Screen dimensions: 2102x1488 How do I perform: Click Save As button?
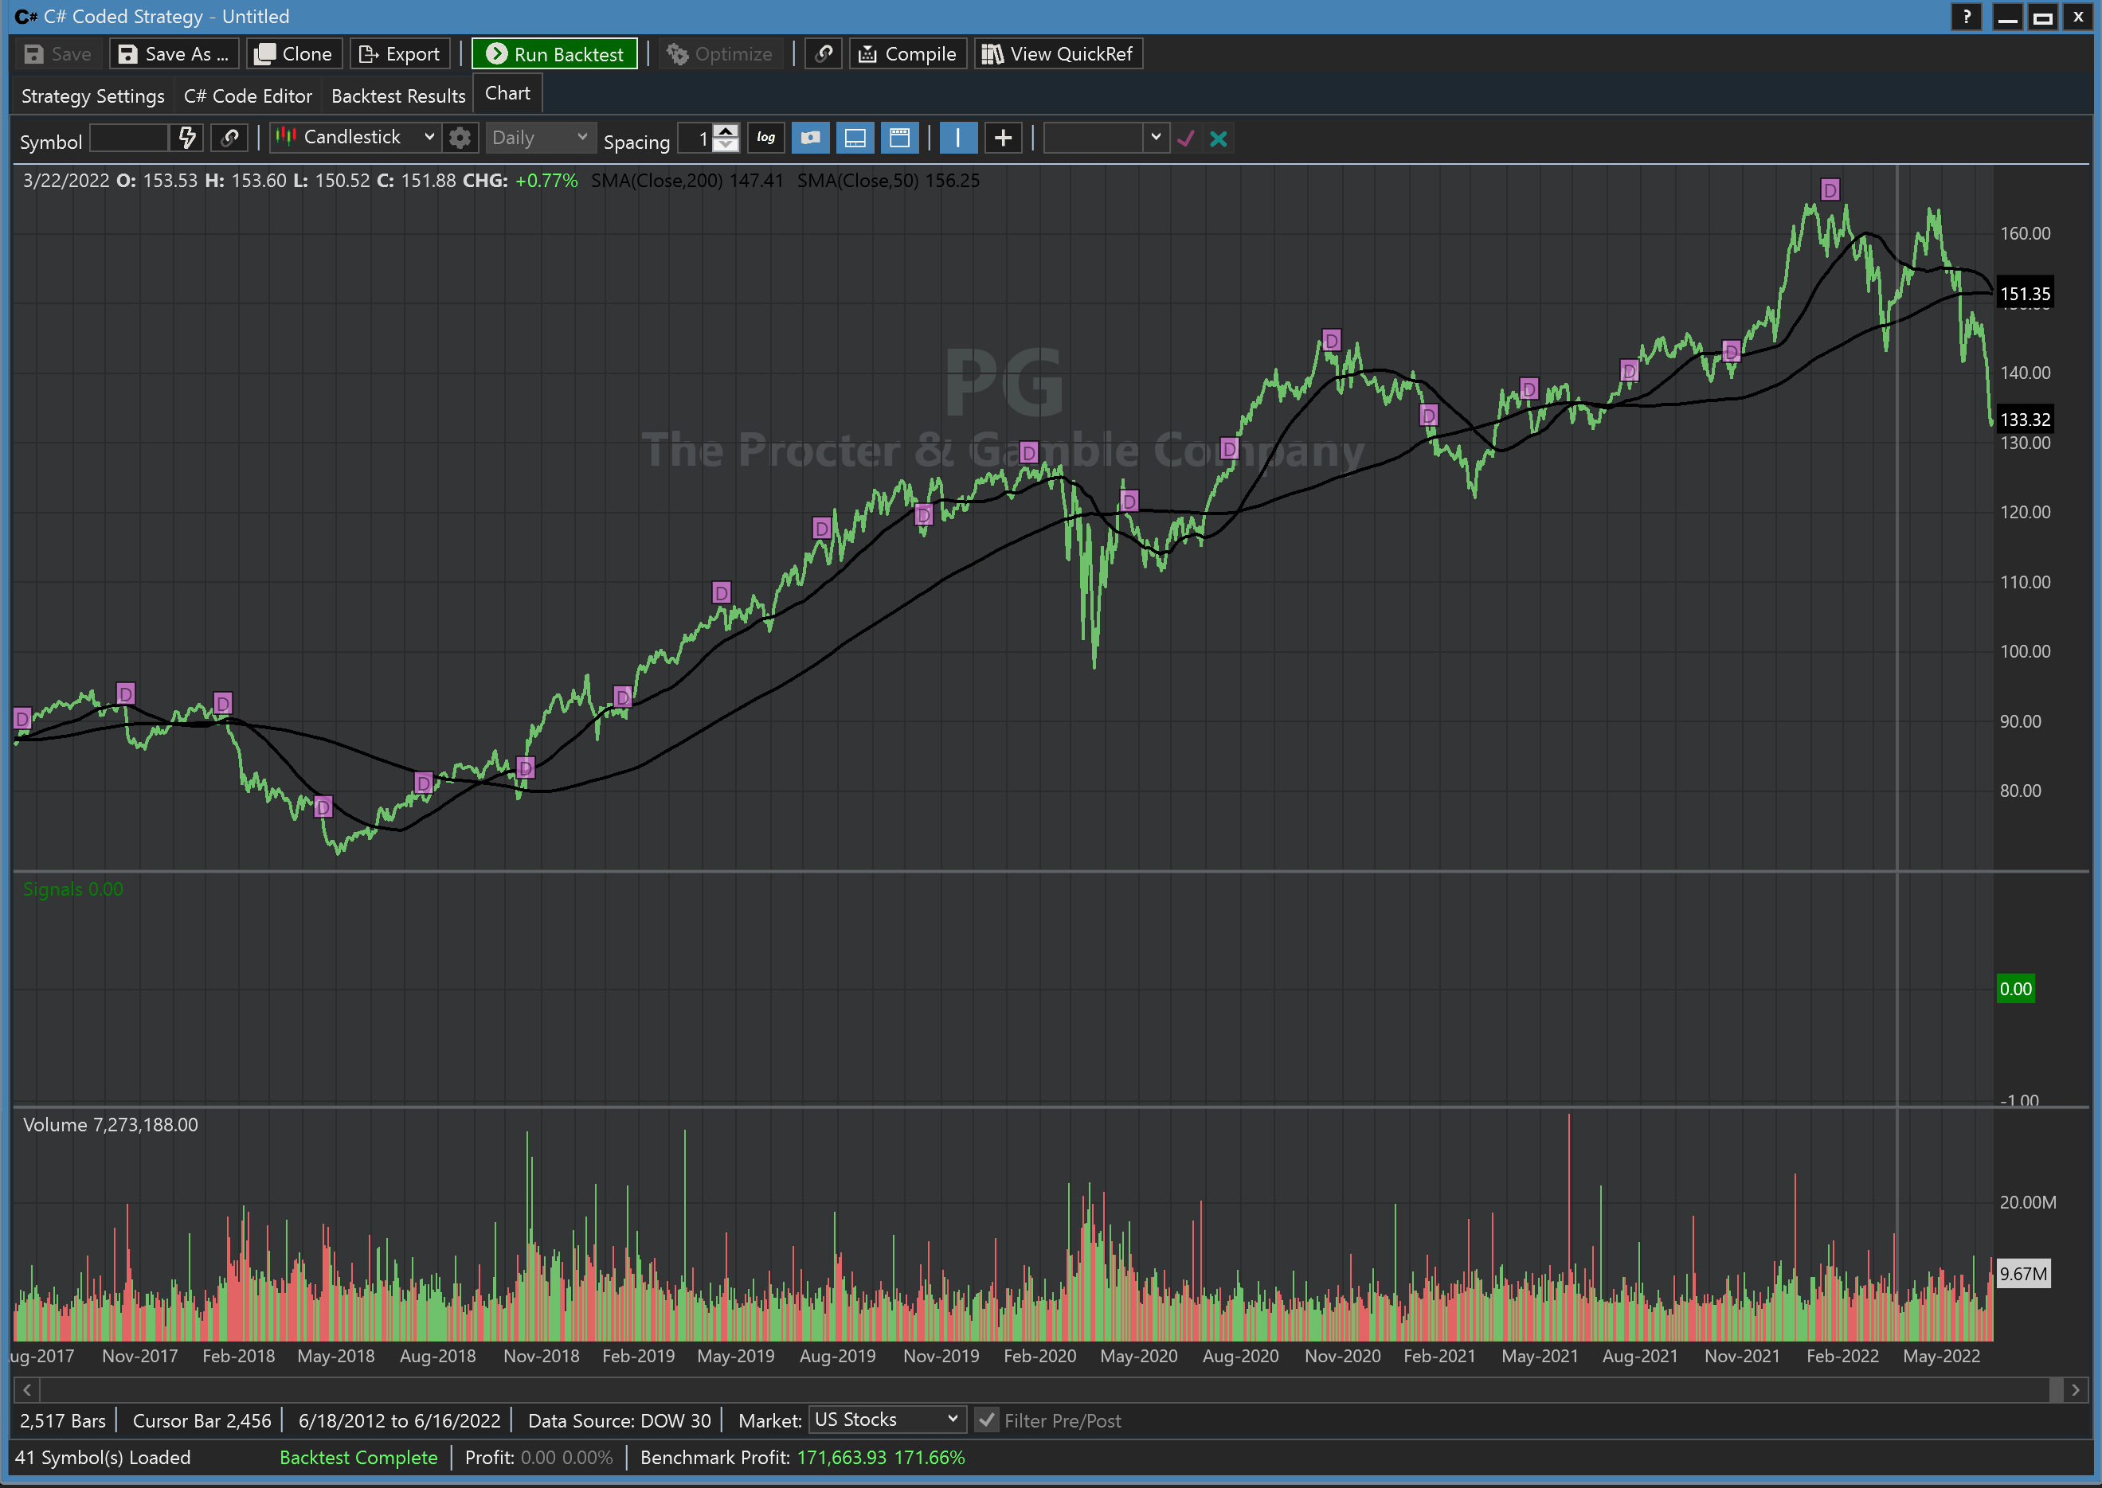(x=174, y=54)
